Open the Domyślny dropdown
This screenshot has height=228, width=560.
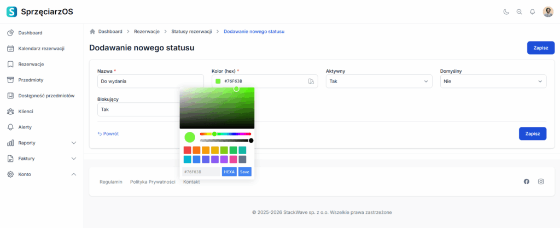493,81
